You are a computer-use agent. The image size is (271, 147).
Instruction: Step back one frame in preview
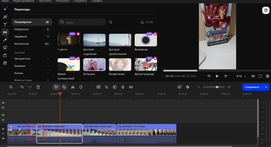(x=209, y=76)
